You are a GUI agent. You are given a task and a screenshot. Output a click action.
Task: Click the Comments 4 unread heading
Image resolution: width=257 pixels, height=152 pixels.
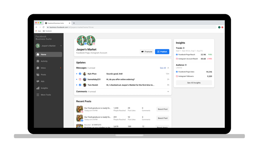point(86,91)
